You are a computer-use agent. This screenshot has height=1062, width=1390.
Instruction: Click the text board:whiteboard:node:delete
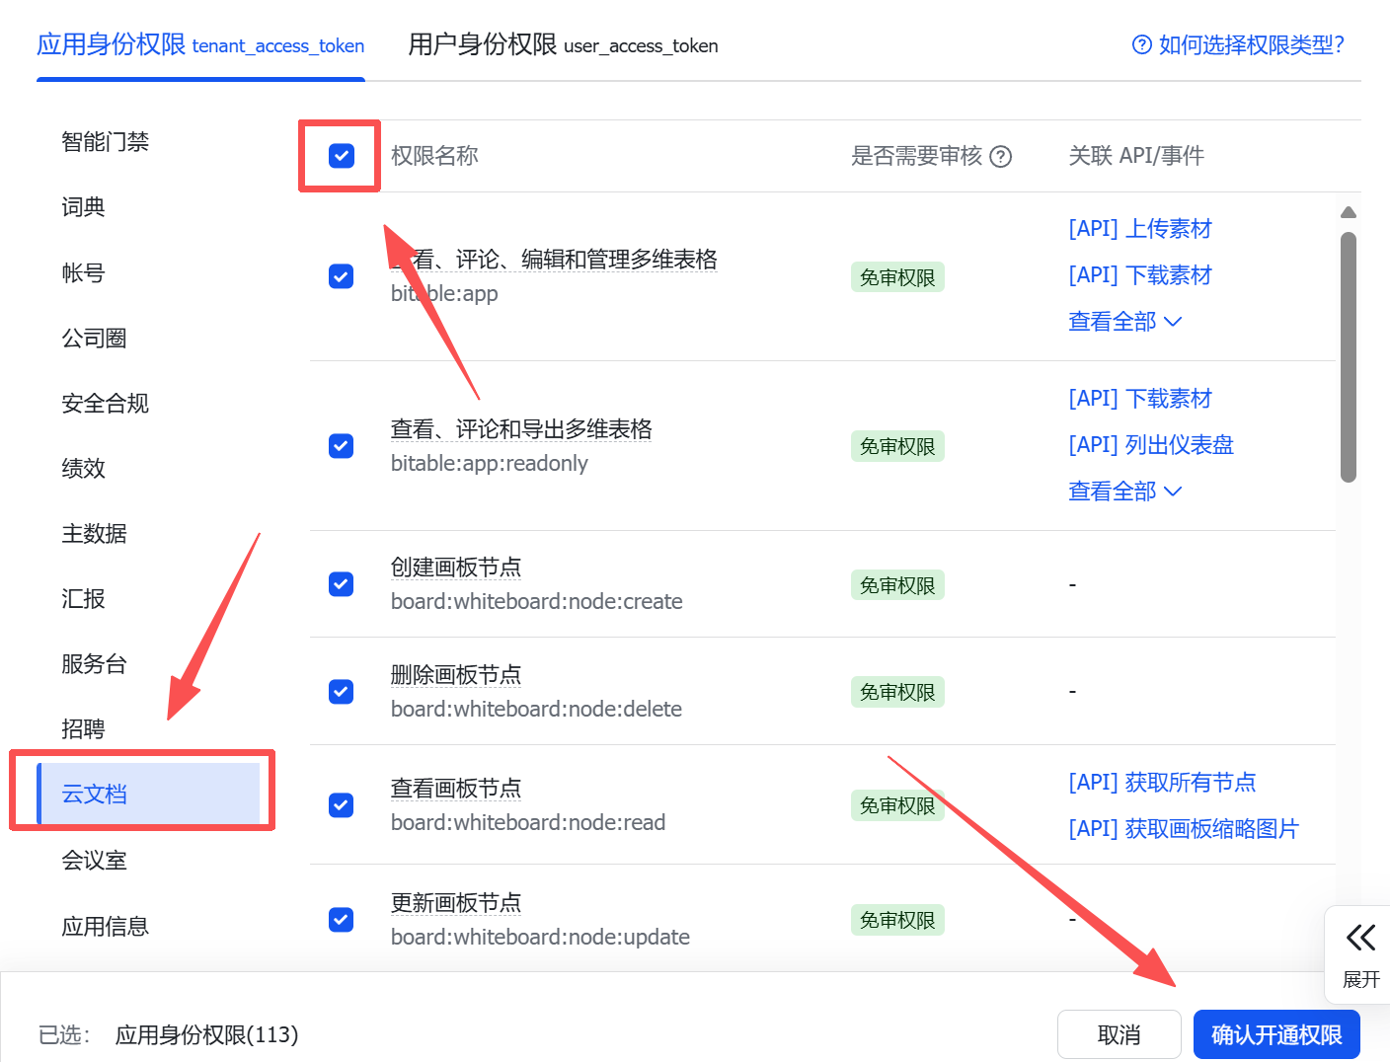pyautogui.click(x=536, y=710)
